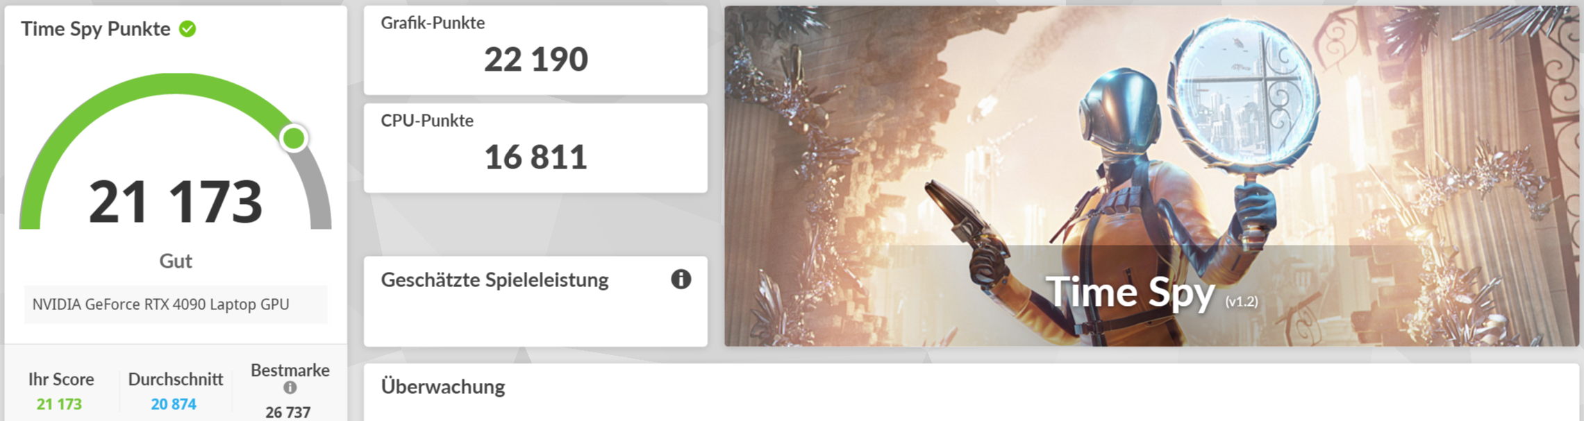Viewport: 1584px width, 421px height.
Task: Click the 16 811 CPU score
Action: (535, 157)
